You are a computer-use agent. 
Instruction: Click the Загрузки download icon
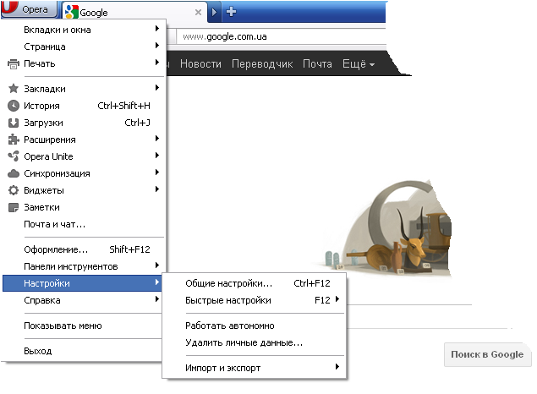[14, 123]
